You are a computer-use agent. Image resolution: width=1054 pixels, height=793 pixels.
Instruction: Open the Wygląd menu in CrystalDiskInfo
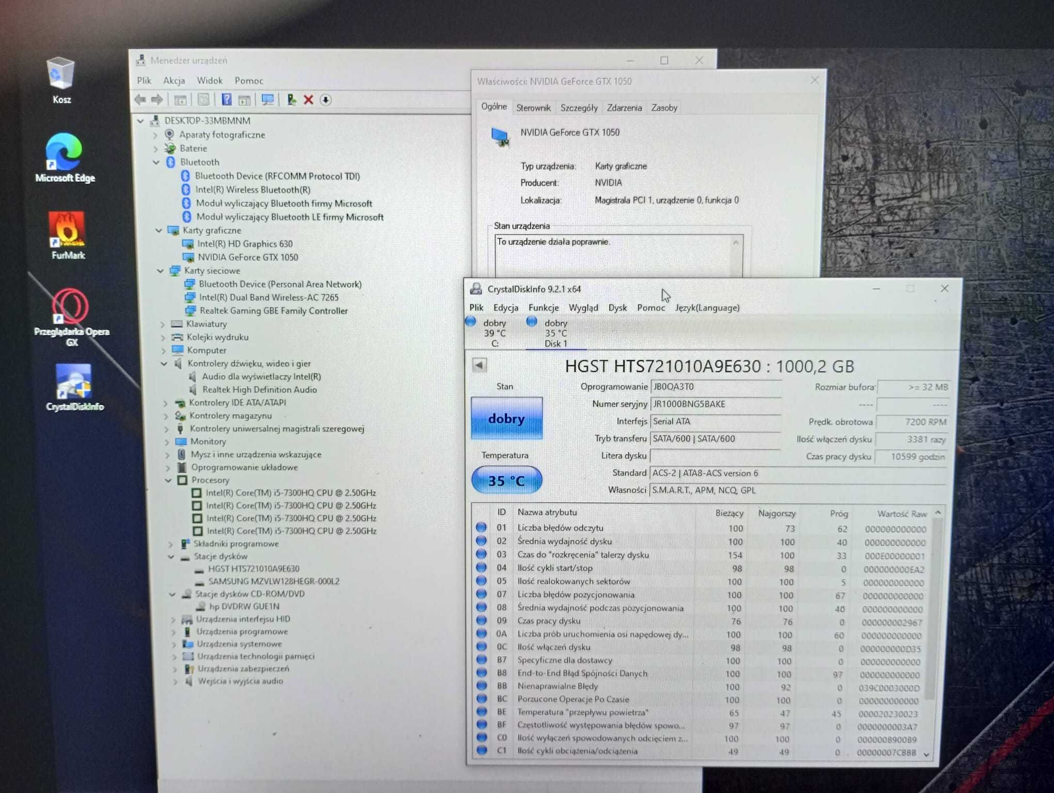pyautogui.click(x=583, y=307)
